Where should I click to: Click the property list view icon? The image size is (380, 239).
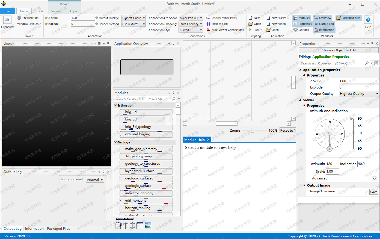pyautogui.click(x=376, y=63)
